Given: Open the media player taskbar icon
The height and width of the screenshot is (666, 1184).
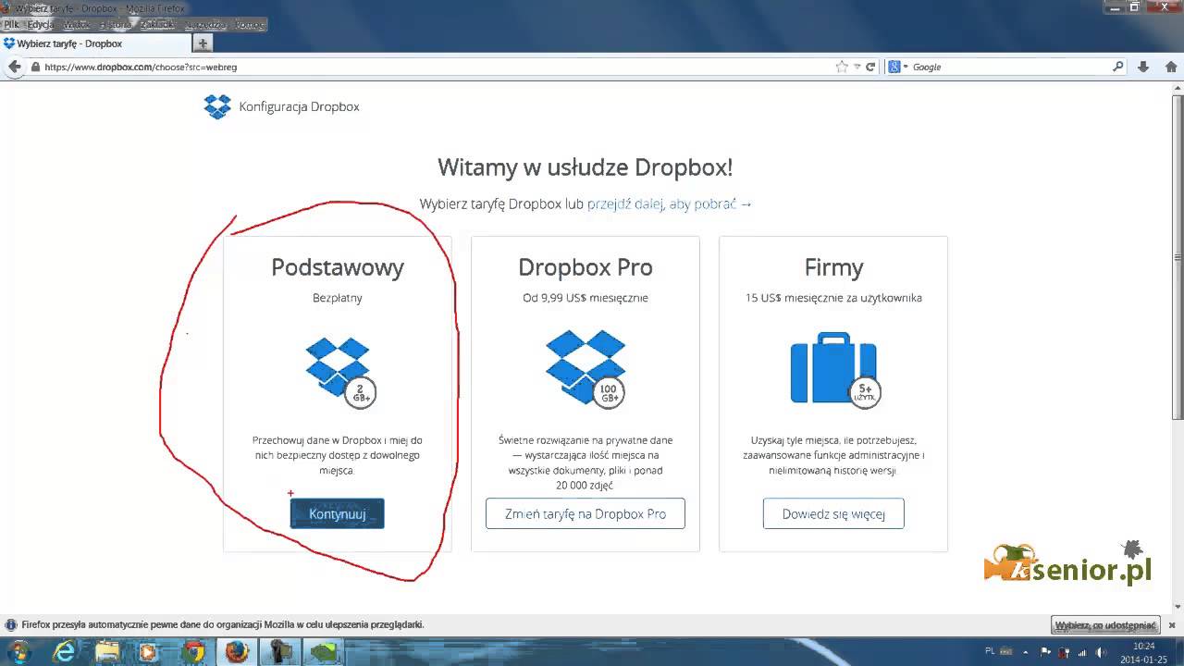Looking at the screenshot, I should [148, 651].
